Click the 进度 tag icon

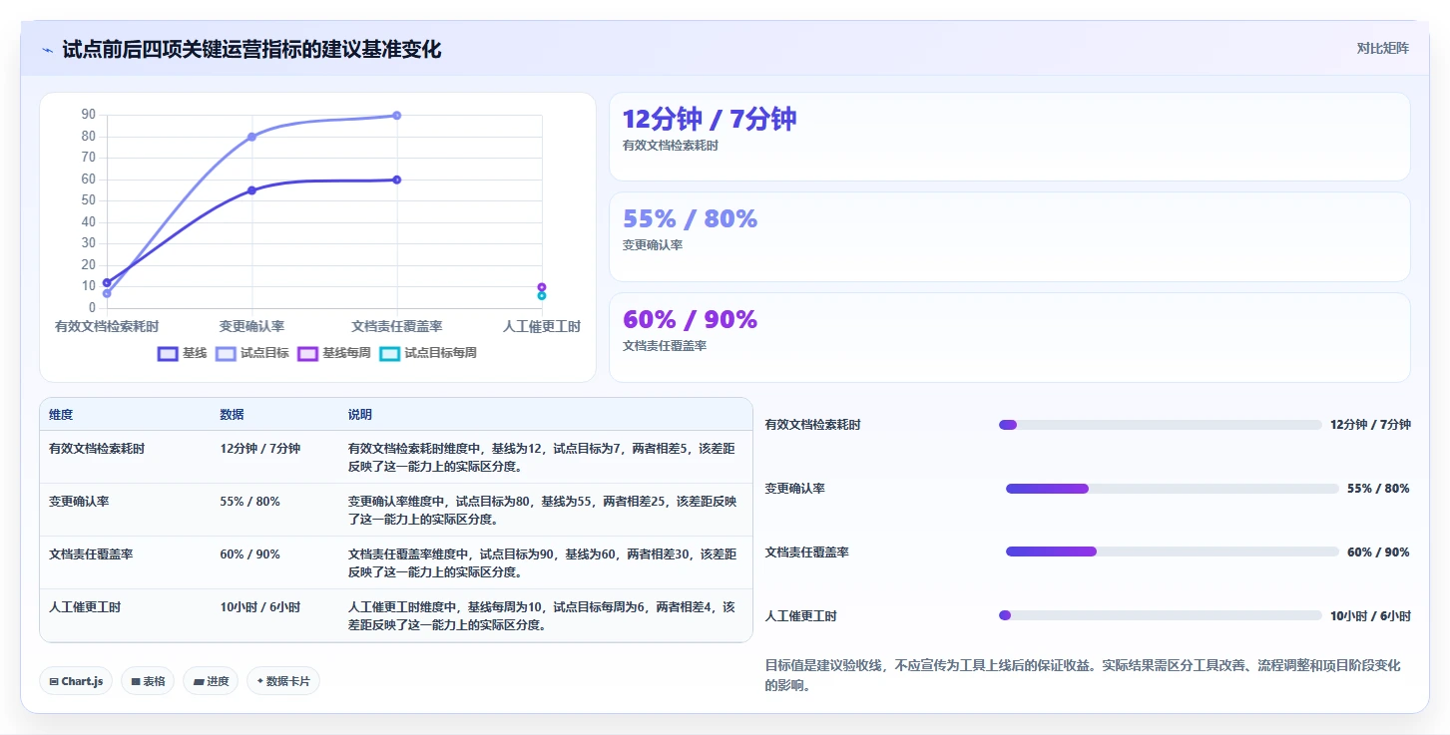[x=198, y=681]
